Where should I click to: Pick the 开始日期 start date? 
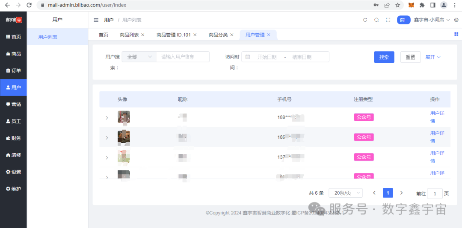(267, 57)
